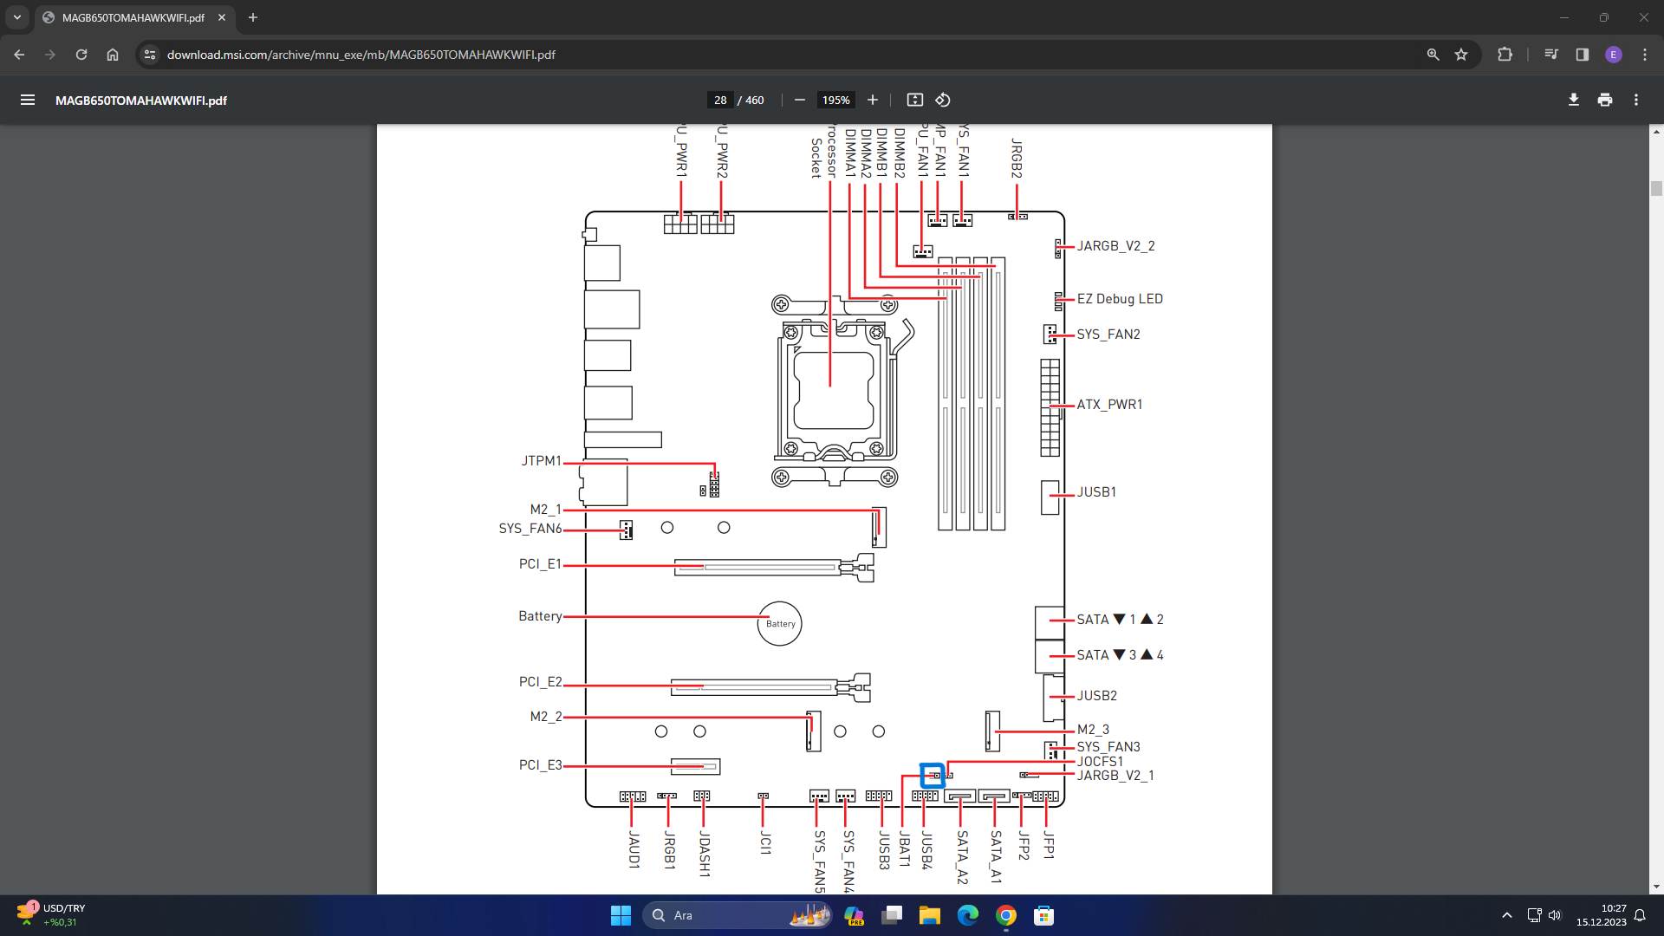Click the M2_3 label
Screen dimensions: 1664x936
[1093, 730]
